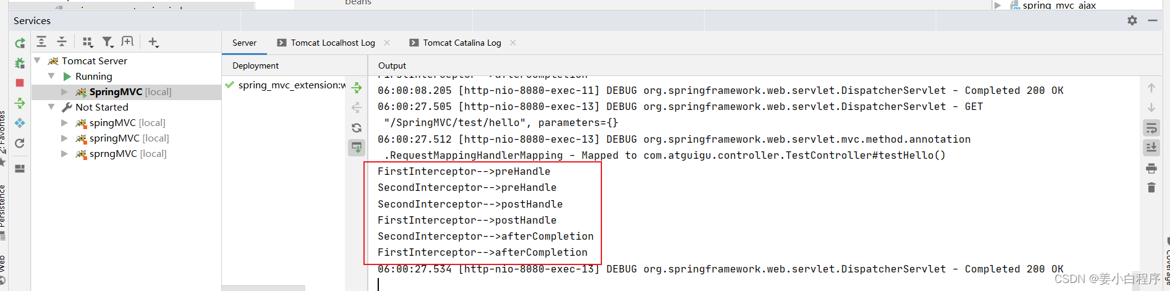Open the Tomcat Catalina Log tab

point(462,43)
